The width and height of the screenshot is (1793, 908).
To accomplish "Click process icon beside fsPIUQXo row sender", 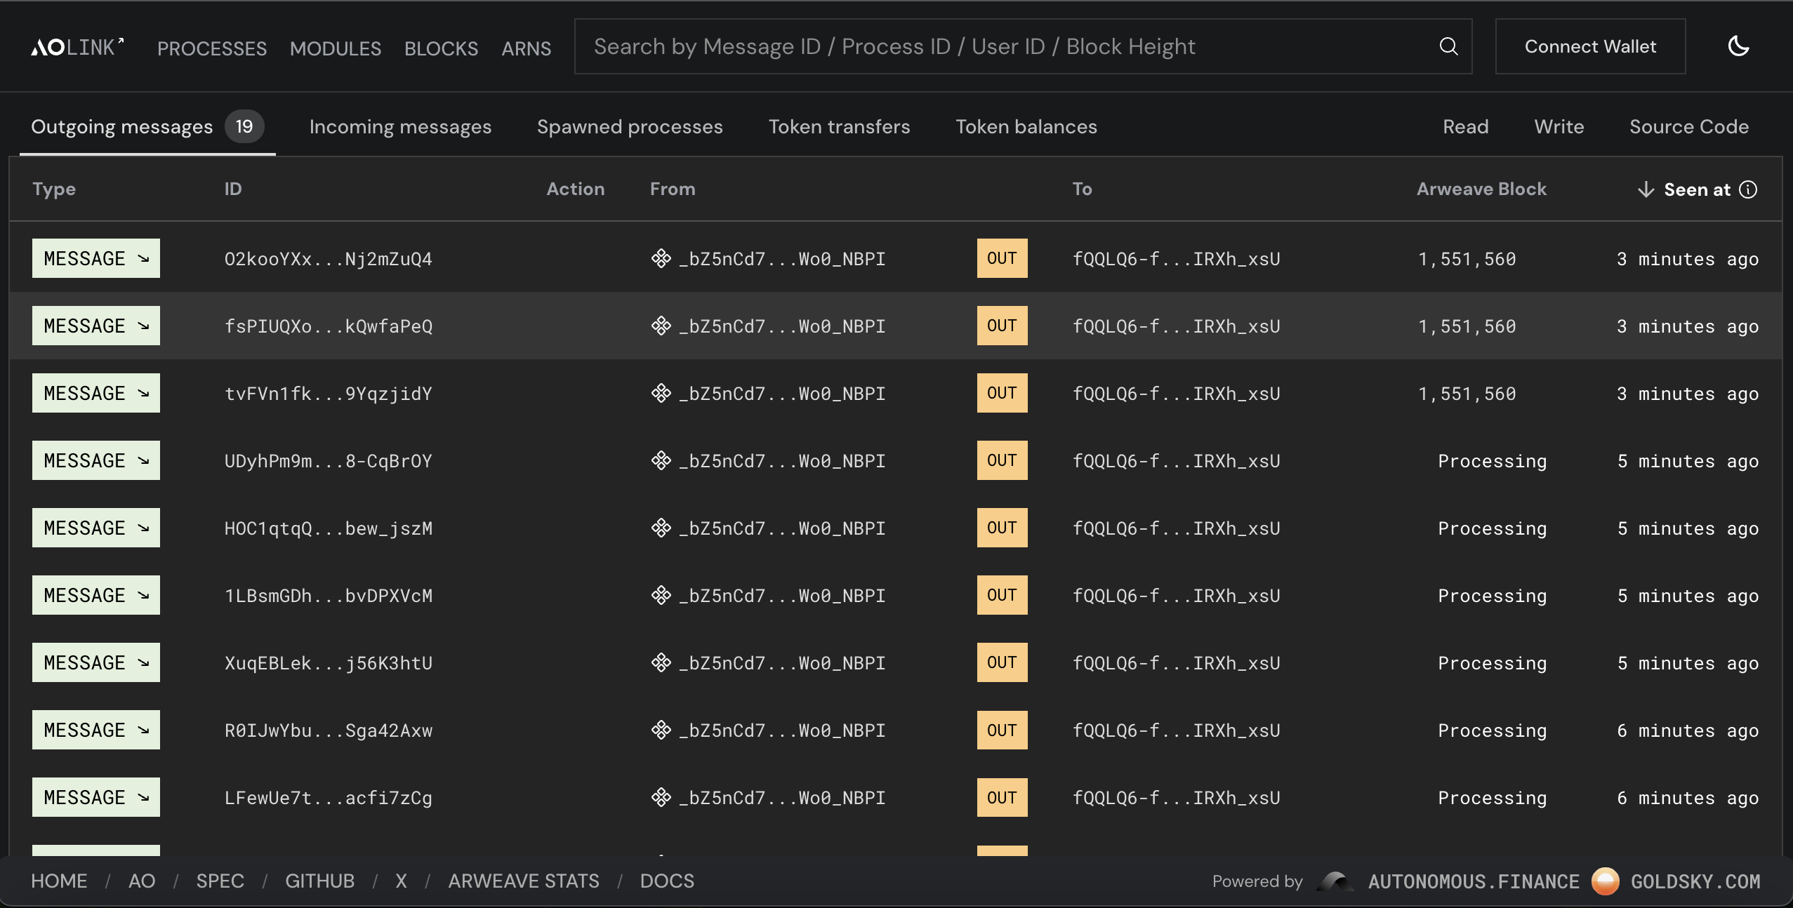I will click(661, 326).
